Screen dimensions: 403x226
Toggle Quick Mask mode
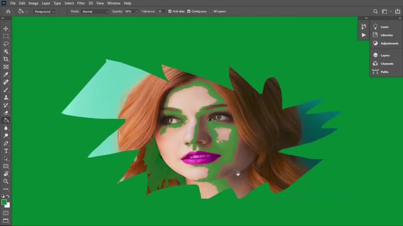coord(6,213)
